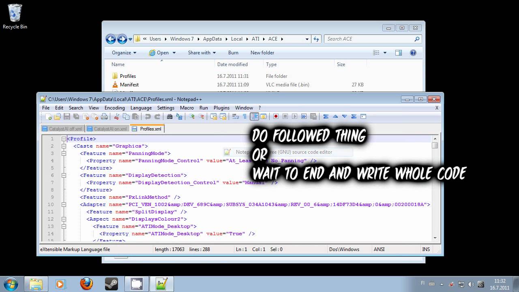Click the Back button in Explorer
The image size is (519, 292).
pyautogui.click(x=111, y=39)
